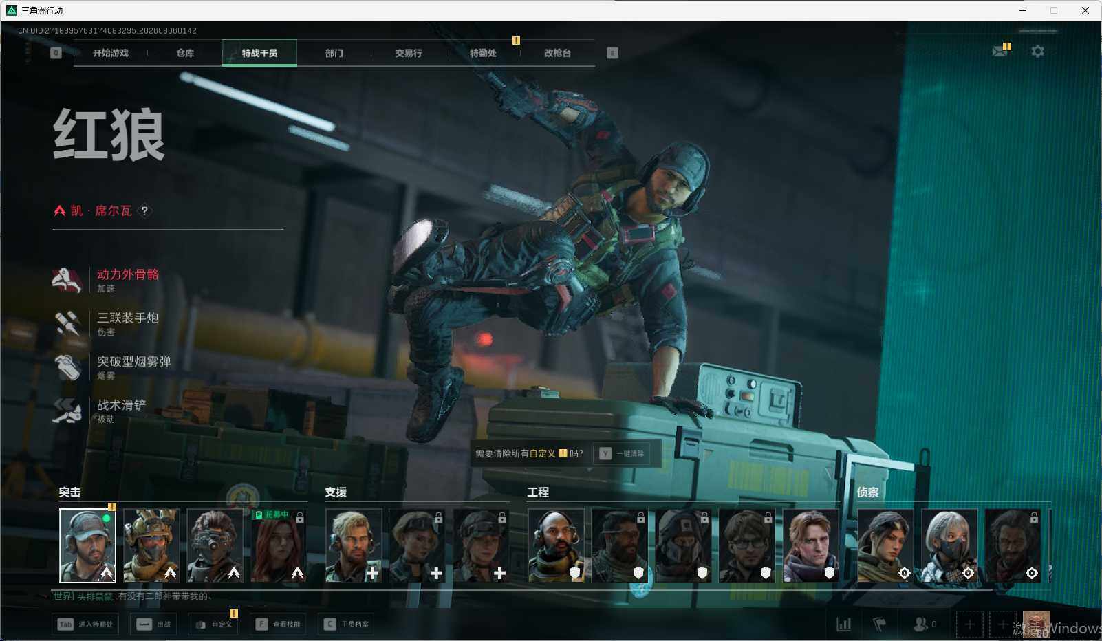
Task: Click the 出战 deploy button
Action: pyautogui.click(x=153, y=624)
